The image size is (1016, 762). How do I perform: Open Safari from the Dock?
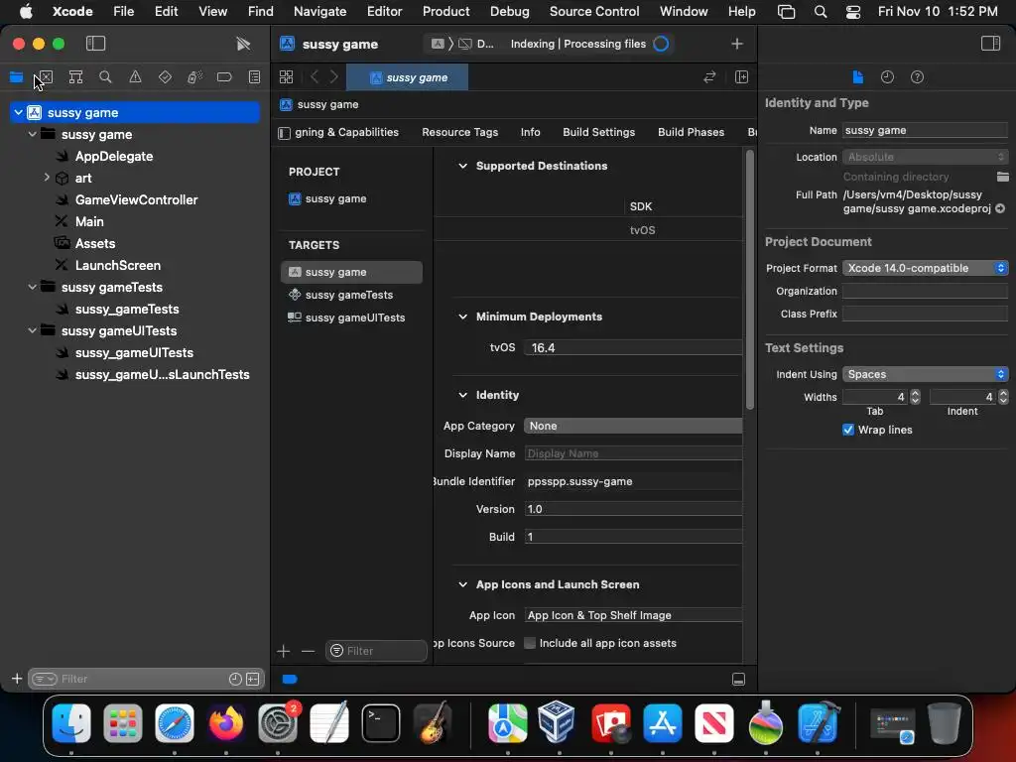175,723
